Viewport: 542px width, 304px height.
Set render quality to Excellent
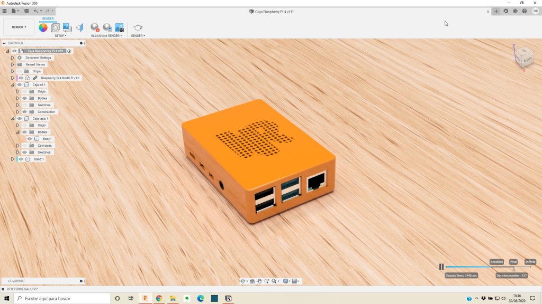(x=496, y=262)
